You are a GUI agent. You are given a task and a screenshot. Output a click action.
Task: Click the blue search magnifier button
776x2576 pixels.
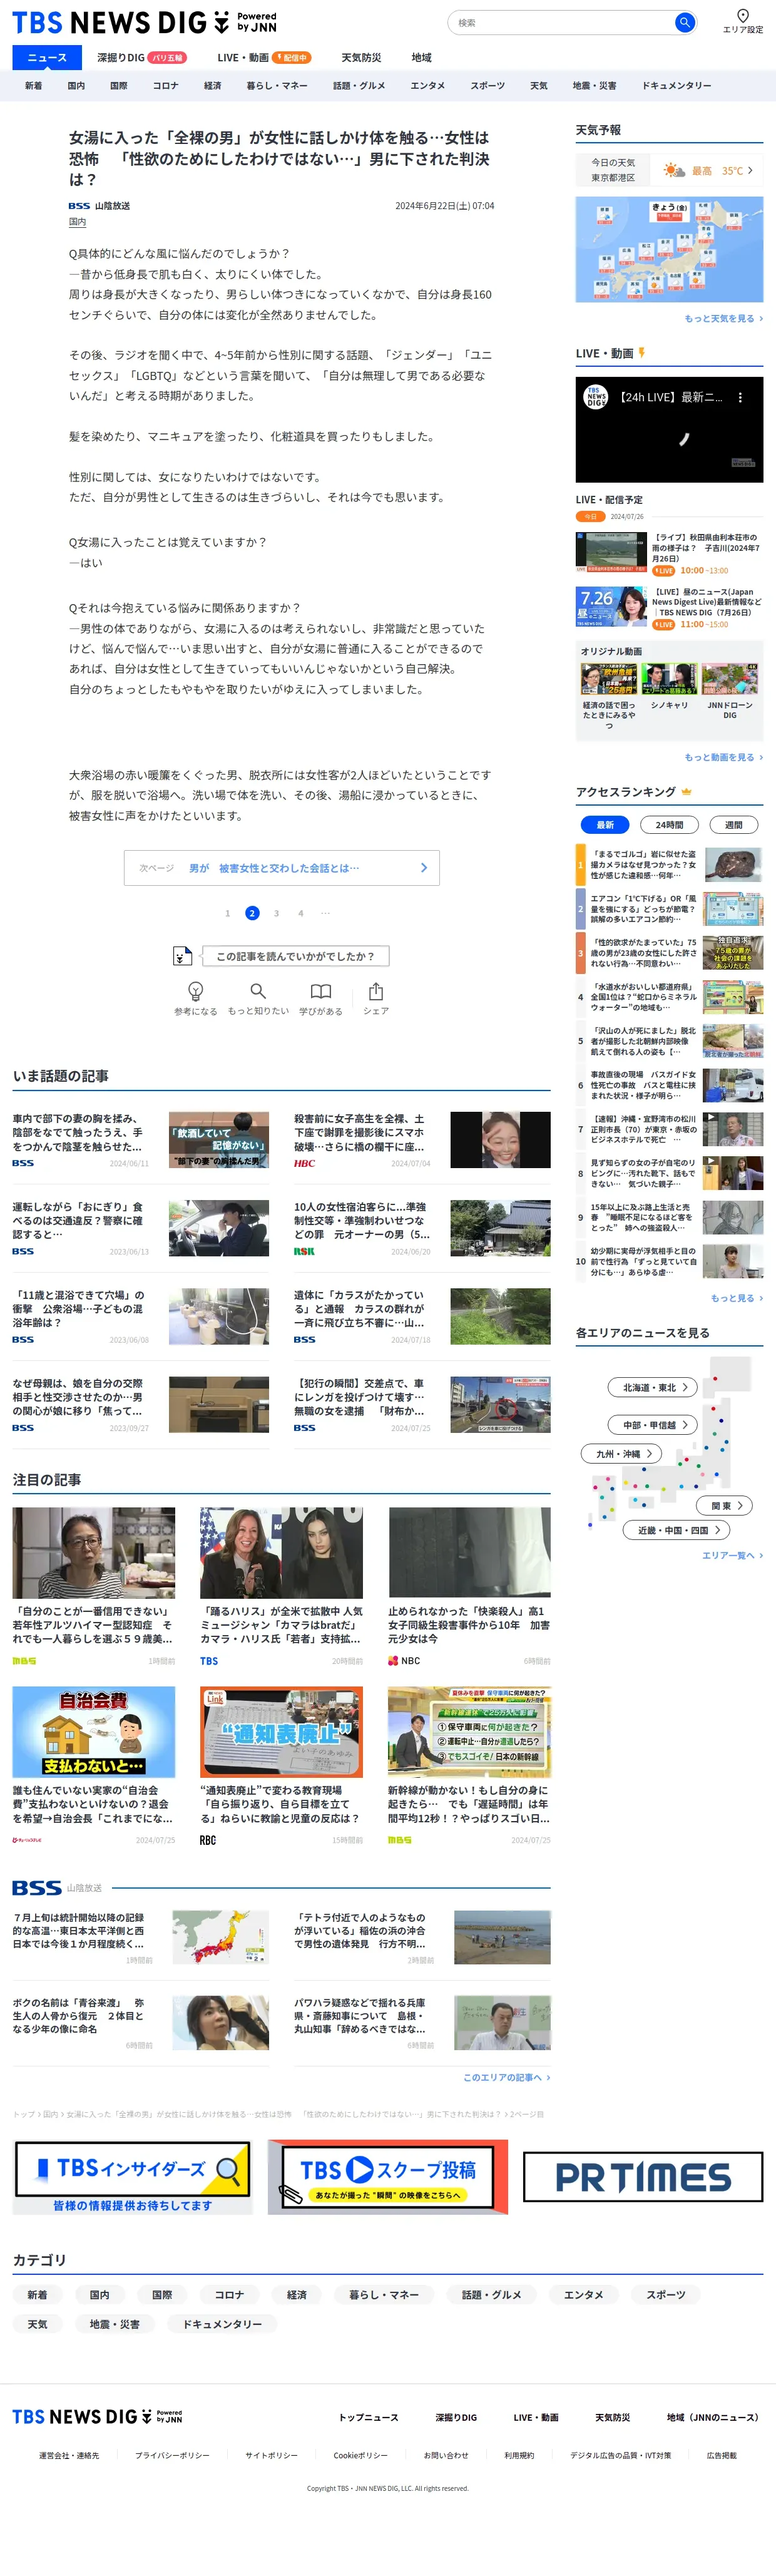coord(684,22)
